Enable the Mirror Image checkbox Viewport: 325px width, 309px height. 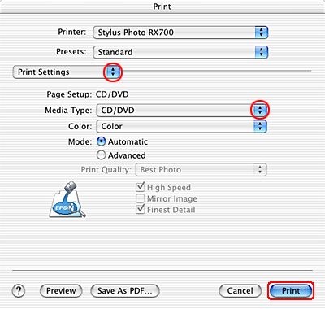(141, 198)
